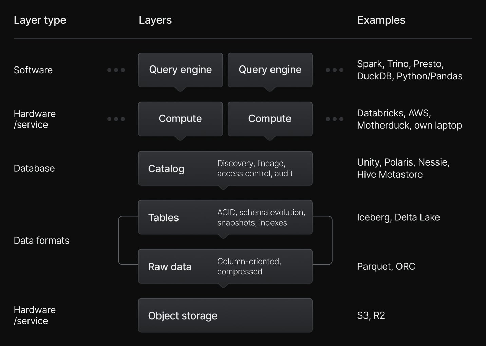This screenshot has height=346, width=486.
Task: Click the Examples column header
Action: (381, 20)
